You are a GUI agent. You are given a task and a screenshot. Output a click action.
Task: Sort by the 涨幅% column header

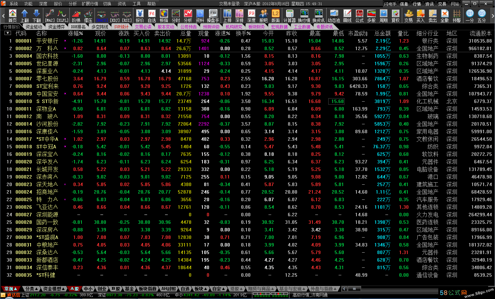(x=76, y=33)
